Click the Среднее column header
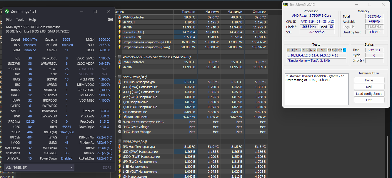Image resolution: width=392 pixels, height=178 pixels. pyautogui.click(x=256, y=12)
